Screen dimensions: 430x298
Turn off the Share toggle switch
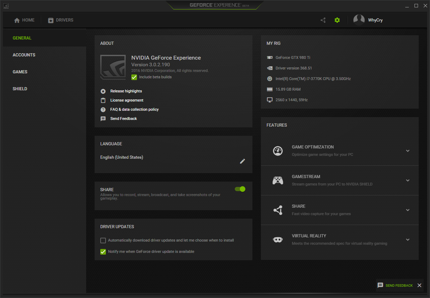tap(240, 189)
